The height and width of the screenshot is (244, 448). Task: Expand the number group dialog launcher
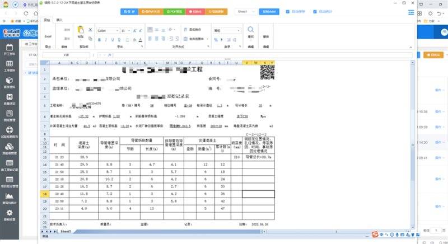point(240,46)
